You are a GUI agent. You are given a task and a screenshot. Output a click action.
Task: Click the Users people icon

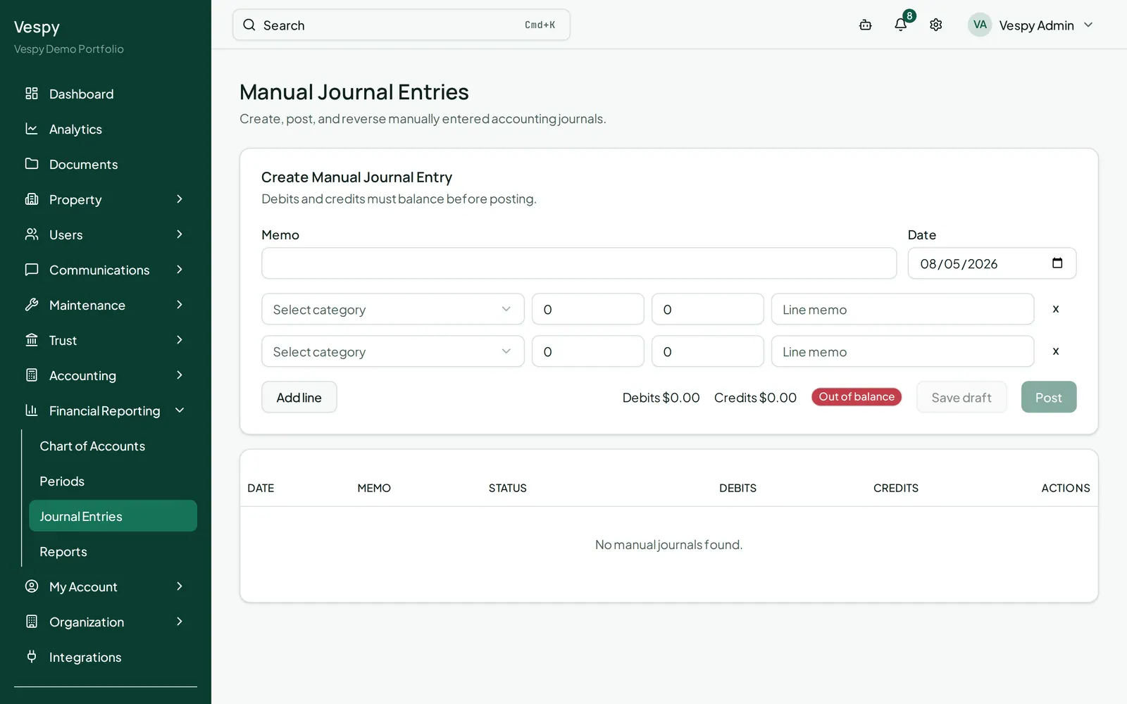(x=32, y=234)
